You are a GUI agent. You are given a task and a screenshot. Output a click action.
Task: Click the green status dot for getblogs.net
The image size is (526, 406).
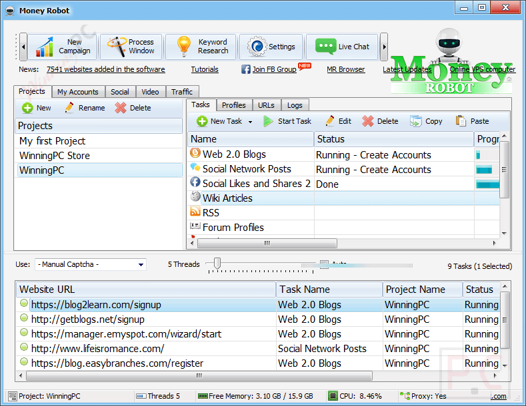(24, 317)
